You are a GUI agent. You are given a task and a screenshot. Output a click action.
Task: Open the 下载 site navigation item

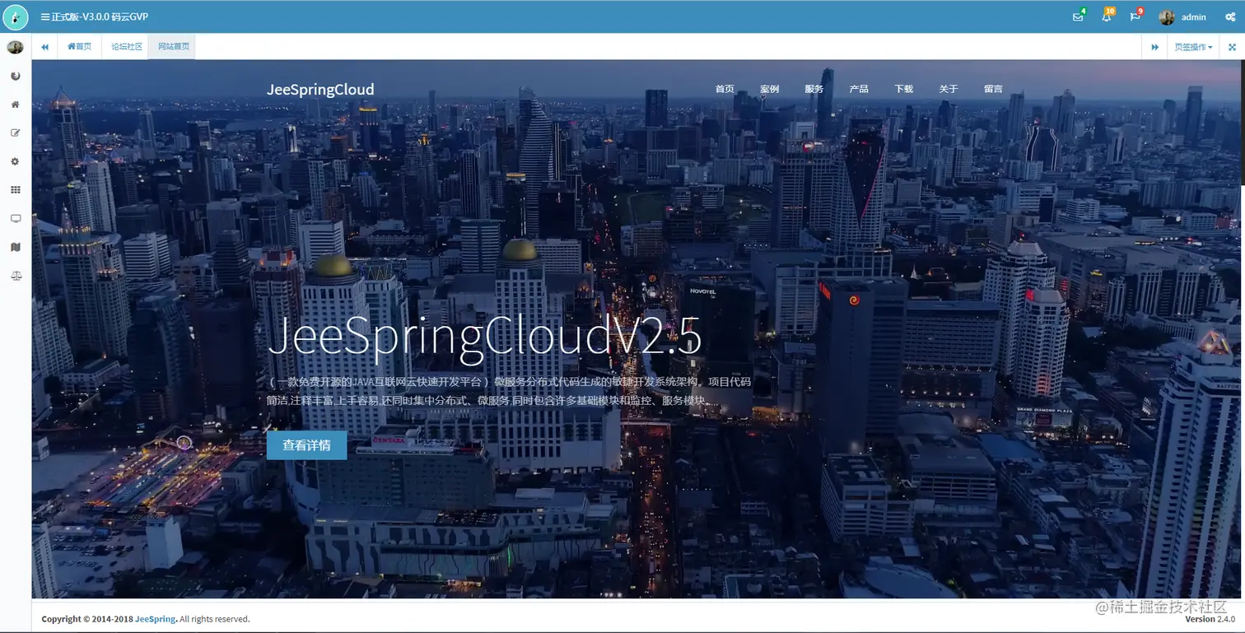point(904,89)
